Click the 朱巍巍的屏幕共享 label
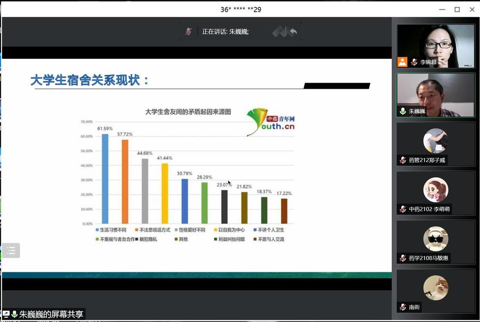 point(51,315)
